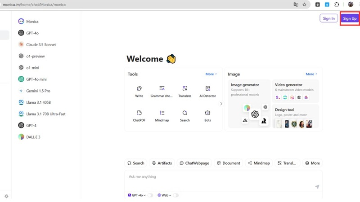Viewport: 360px width, 202px height.
Task: Open the settings gear in bottom-left corner
Action: [6, 196]
